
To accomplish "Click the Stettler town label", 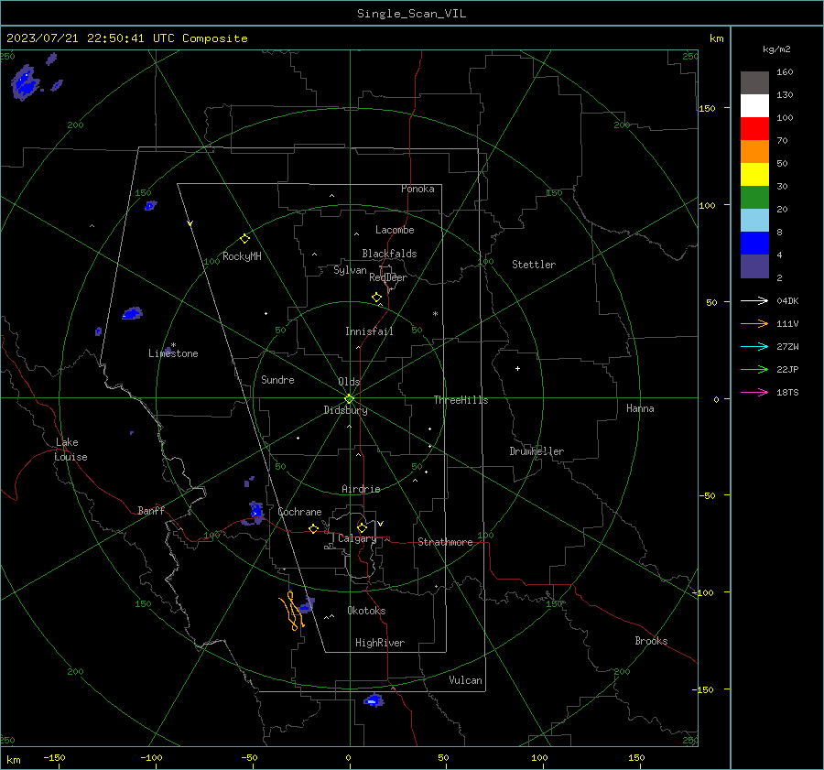I will click(534, 265).
